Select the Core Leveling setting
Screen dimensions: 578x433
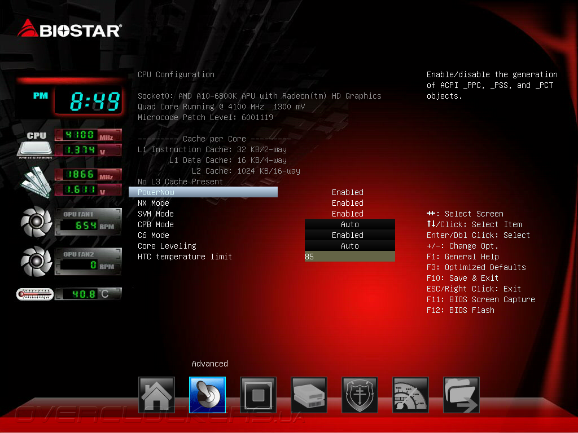(167, 246)
